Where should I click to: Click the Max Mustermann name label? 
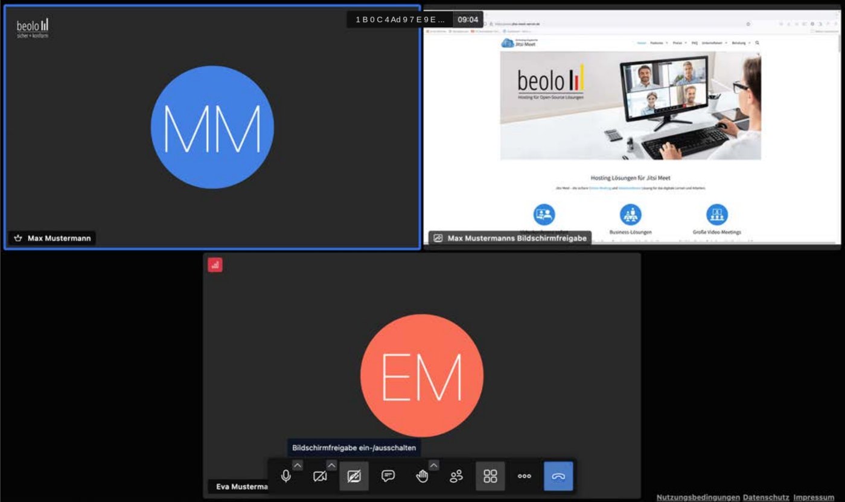pos(59,238)
